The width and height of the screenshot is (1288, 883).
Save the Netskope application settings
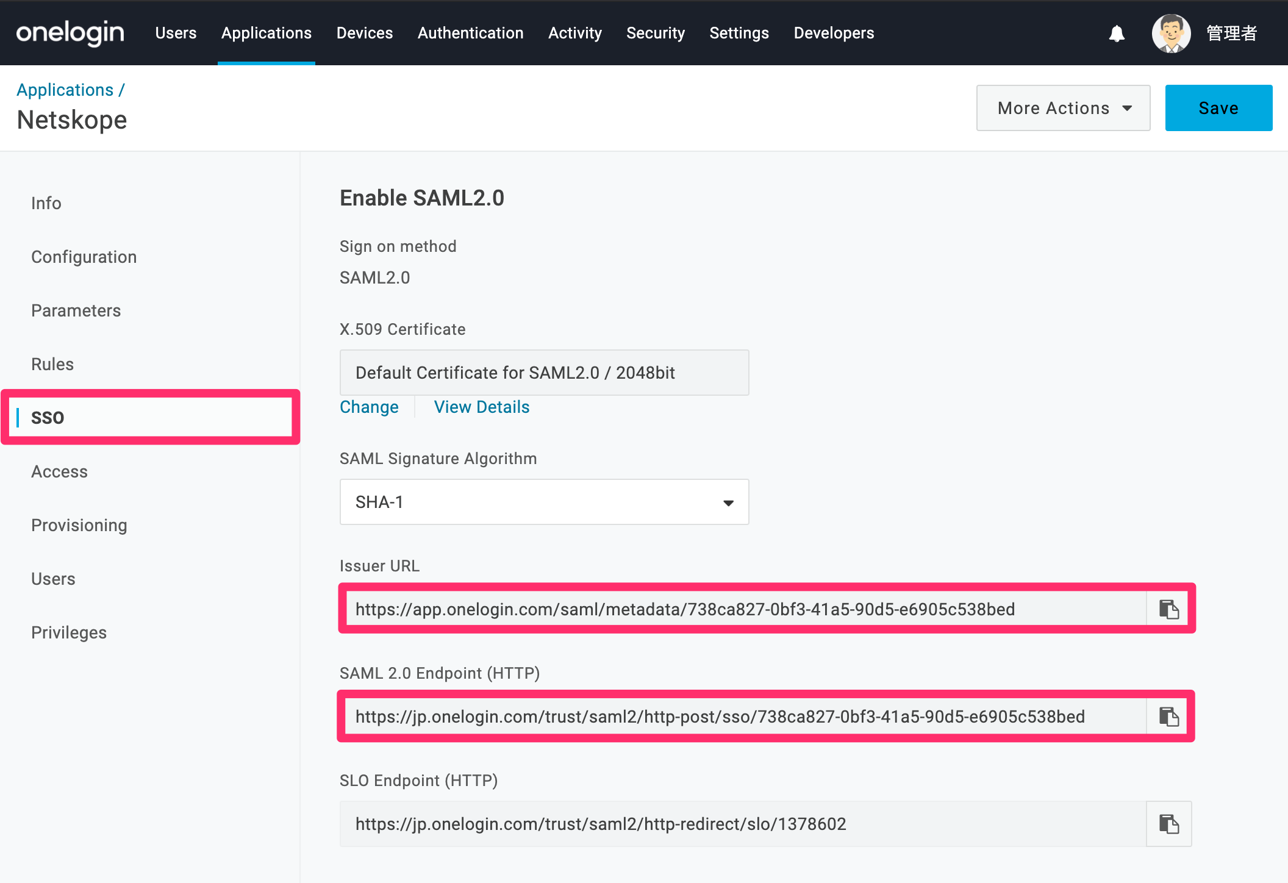click(1218, 108)
